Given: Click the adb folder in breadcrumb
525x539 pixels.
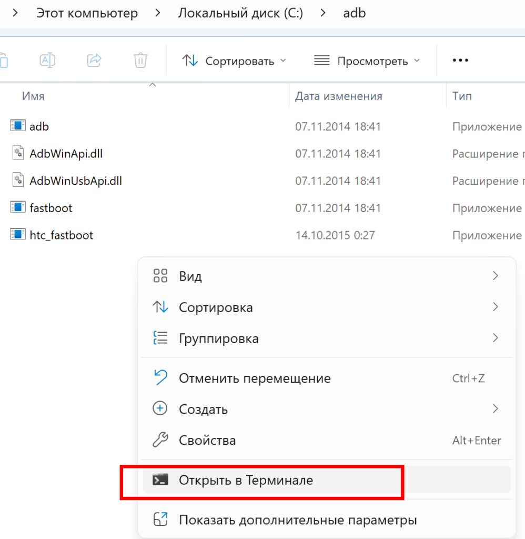Looking at the screenshot, I should click(x=354, y=13).
